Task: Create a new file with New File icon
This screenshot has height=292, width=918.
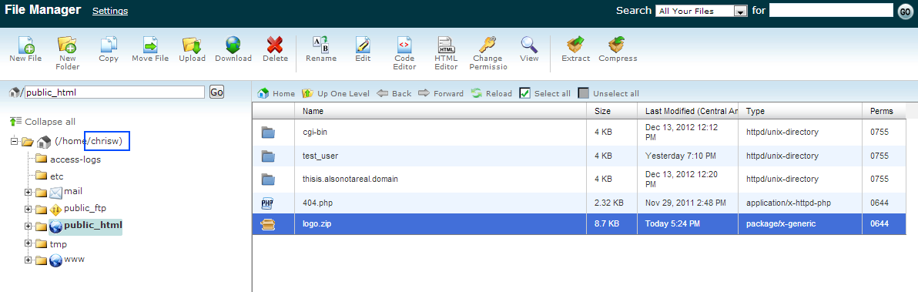Action: [x=25, y=45]
